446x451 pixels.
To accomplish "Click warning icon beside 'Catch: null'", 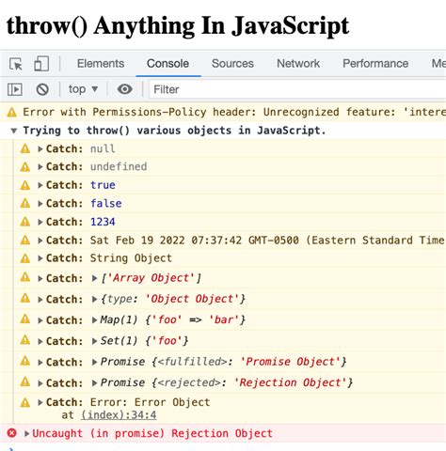I will (x=25, y=148).
